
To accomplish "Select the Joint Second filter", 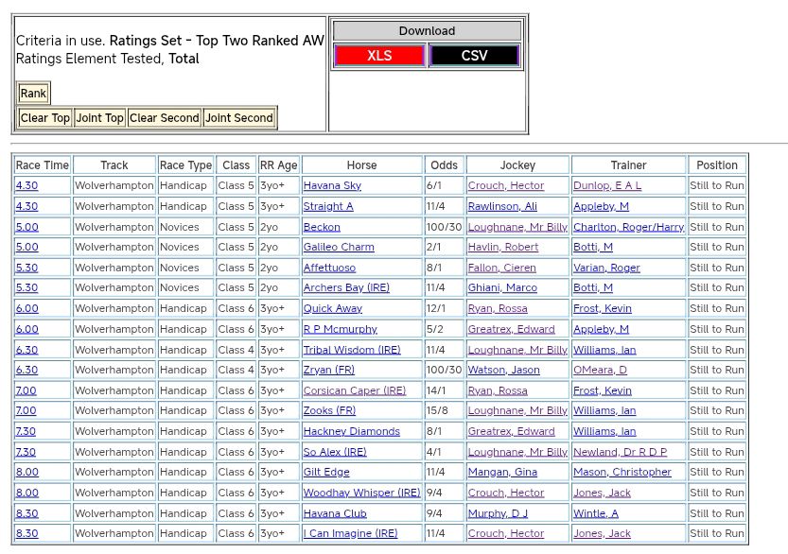I will coord(239,118).
